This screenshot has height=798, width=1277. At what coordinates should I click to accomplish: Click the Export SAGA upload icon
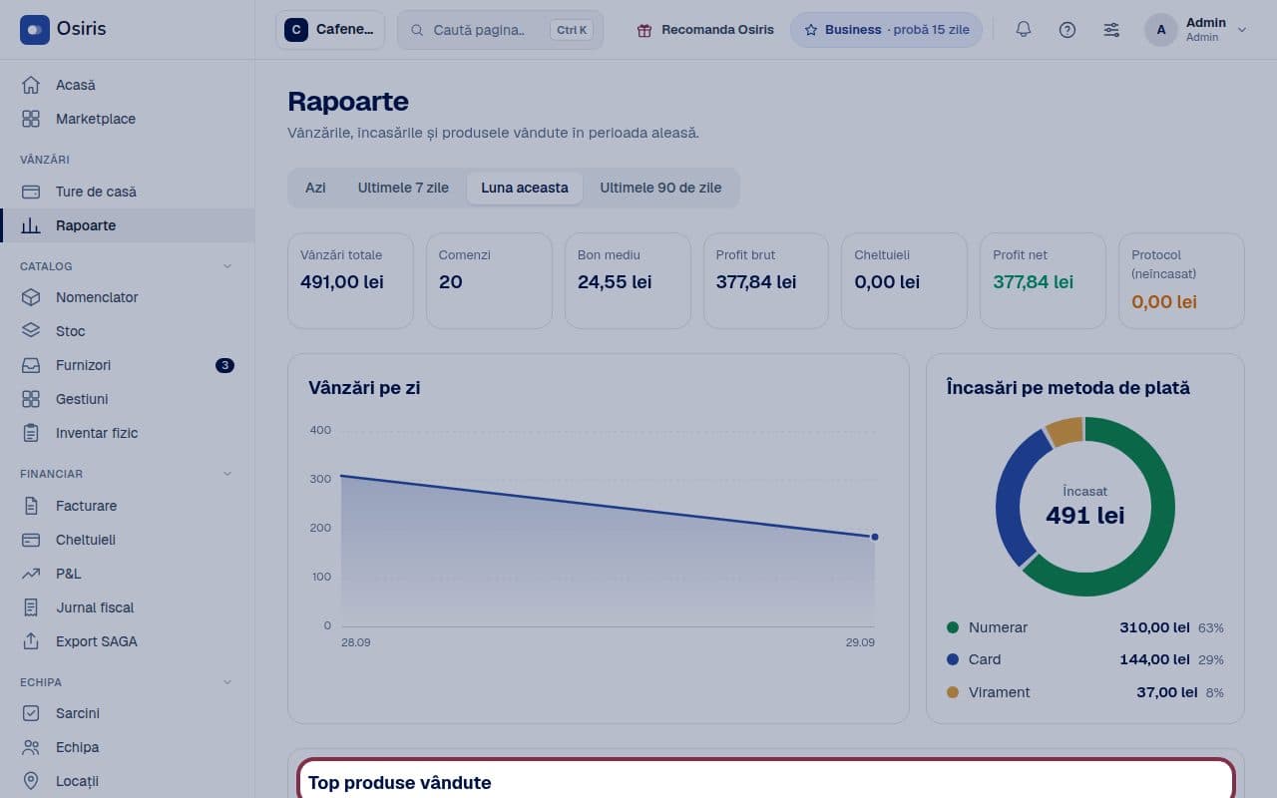(31, 641)
